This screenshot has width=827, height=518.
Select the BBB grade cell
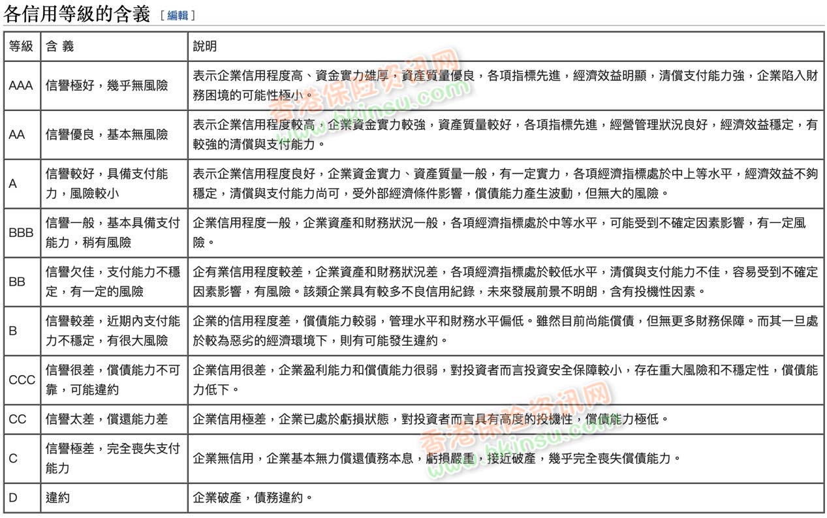(22, 232)
